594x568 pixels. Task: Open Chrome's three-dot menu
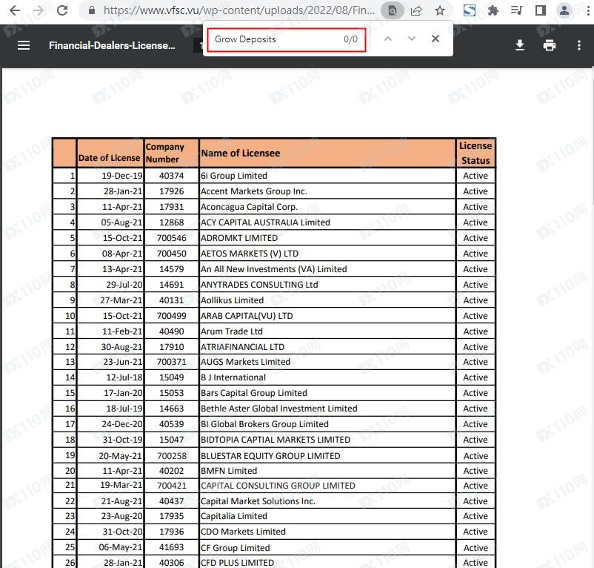click(584, 10)
